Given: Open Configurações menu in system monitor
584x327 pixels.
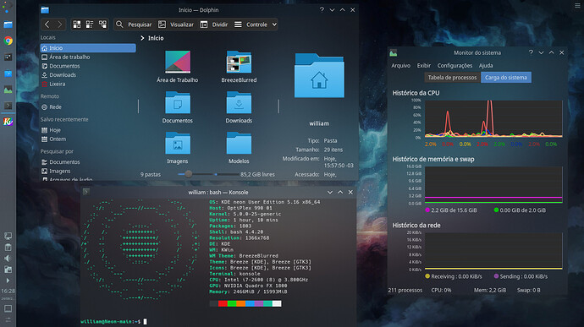Looking at the screenshot, I should pyautogui.click(x=455, y=65).
